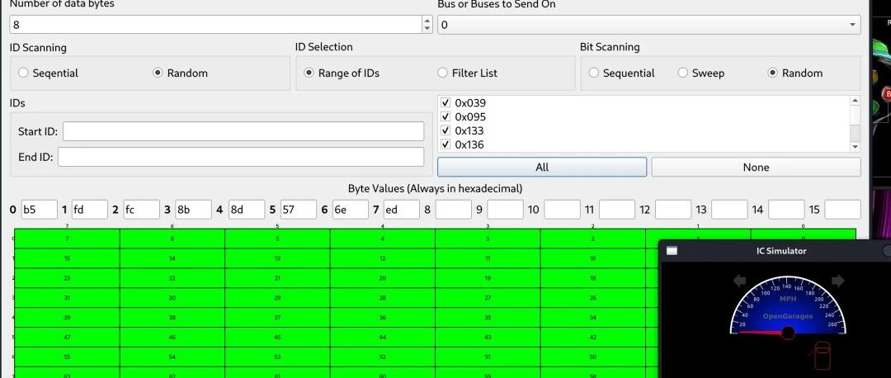Uncheck the 0x095 ID checkbox

click(445, 116)
